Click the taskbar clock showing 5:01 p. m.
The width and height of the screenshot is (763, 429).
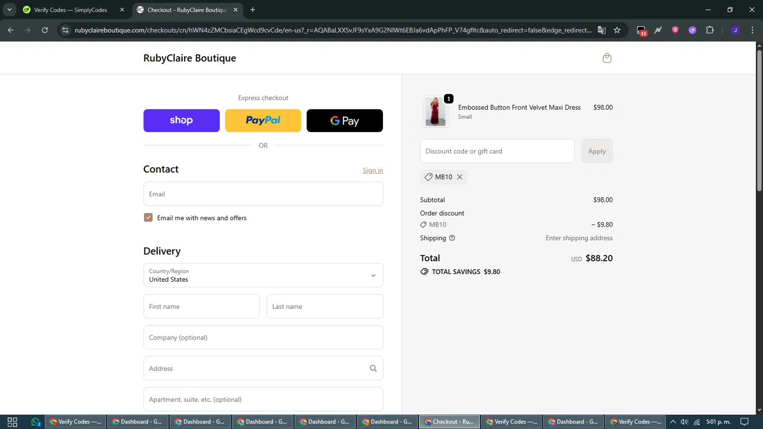tap(718, 422)
